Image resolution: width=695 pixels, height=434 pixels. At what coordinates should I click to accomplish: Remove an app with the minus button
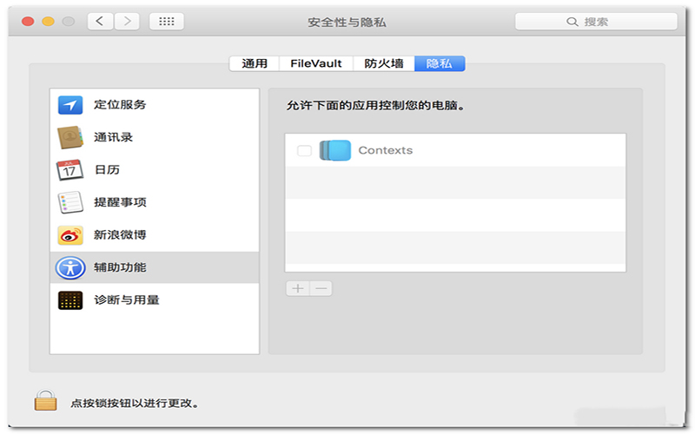(321, 289)
